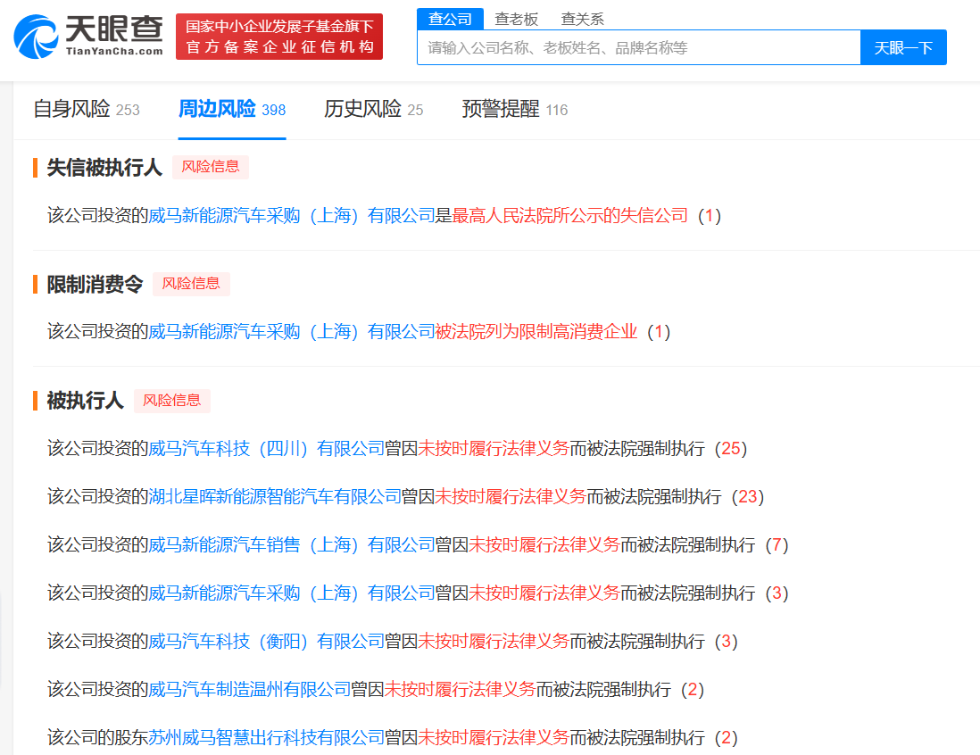Image resolution: width=980 pixels, height=755 pixels.
Task: Click the count (7) in 销售 row
Action: click(777, 545)
